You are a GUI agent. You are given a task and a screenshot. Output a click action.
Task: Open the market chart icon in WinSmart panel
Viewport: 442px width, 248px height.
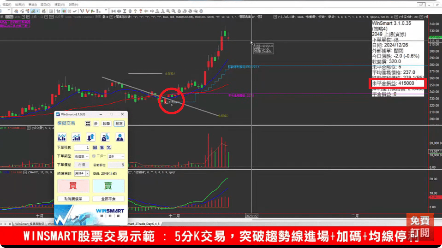(62, 137)
